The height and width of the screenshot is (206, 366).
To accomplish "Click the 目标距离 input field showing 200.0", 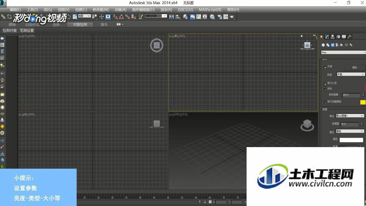I will pos(351,95).
